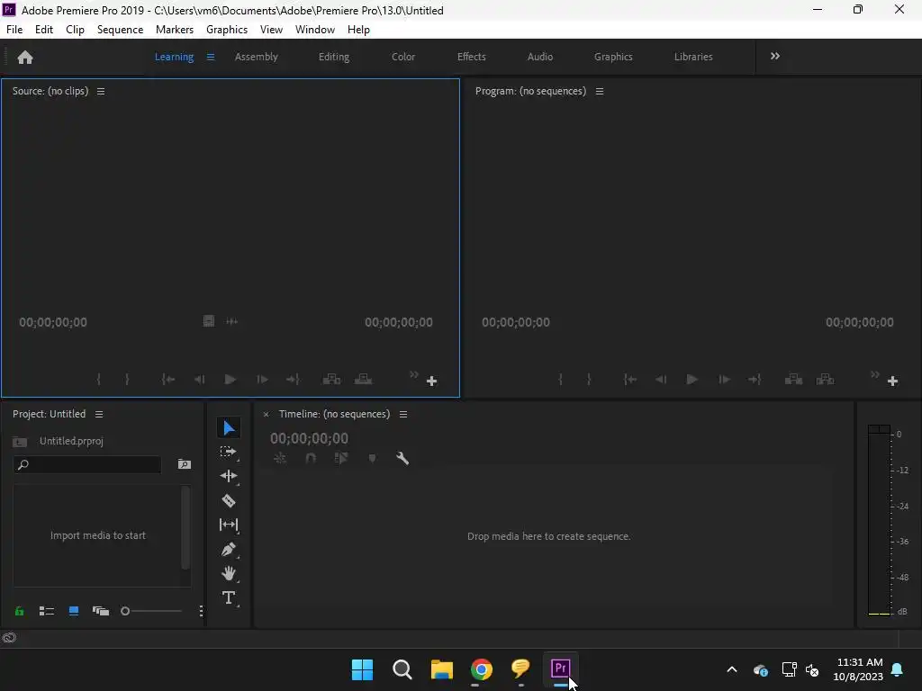922x691 pixels.
Task: Switch Project panel to List View
Action: (47, 611)
